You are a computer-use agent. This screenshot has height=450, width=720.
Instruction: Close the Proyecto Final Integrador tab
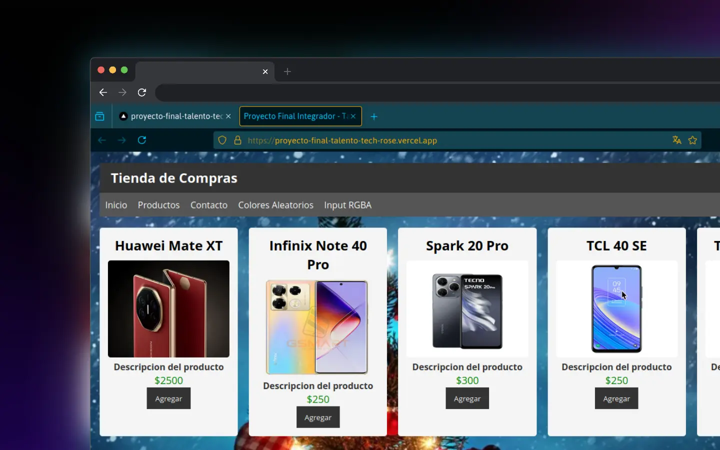click(x=353, y=116)
